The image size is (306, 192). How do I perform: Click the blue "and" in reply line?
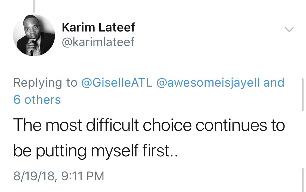point(274,83)
